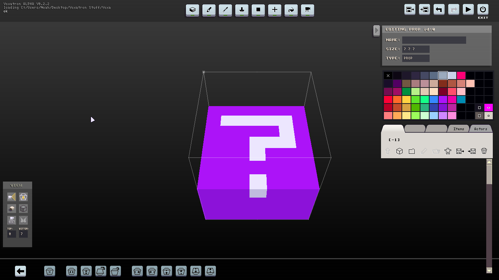
Task: Edit the Bottom clipping value field
Action: [23, 234]
